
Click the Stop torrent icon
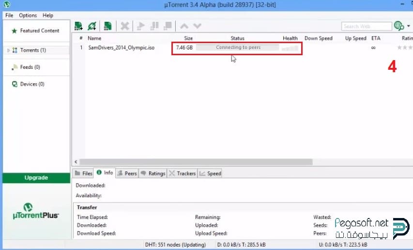point(168,26)
